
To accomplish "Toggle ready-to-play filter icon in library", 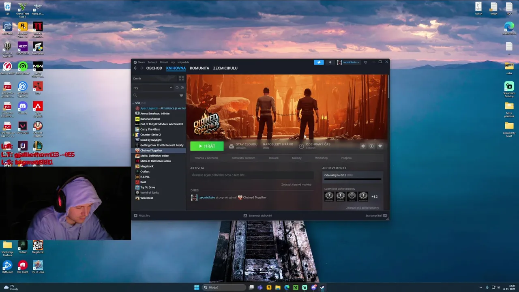I will point(182,88).
